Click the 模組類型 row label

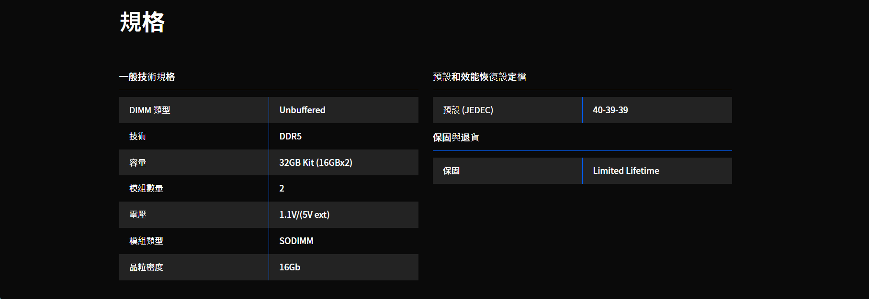pos(146,241)
